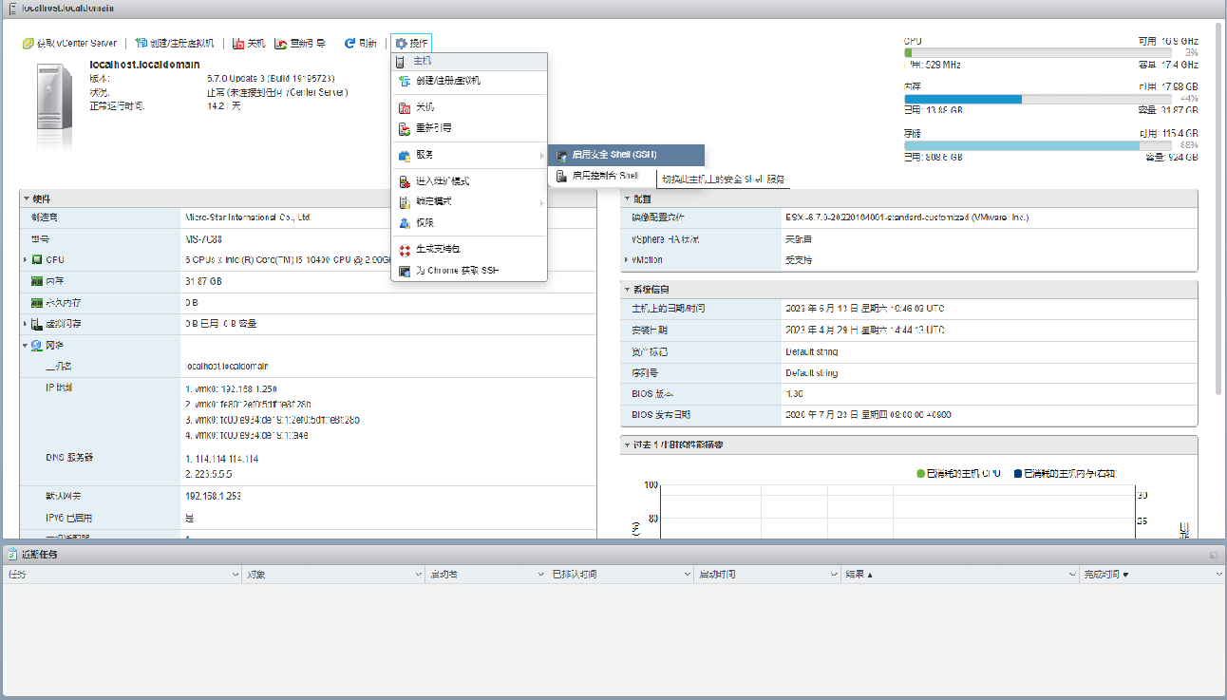The height and width of the screenshot is (700, 1227).
Task: Click the 启用控制台 Shell icon
Action: pyautogui.click(x=562, y=176)
